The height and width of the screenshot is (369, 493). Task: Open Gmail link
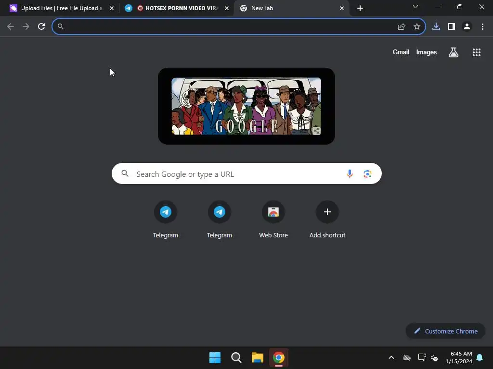pyautogui.click(x=401, y=52)
